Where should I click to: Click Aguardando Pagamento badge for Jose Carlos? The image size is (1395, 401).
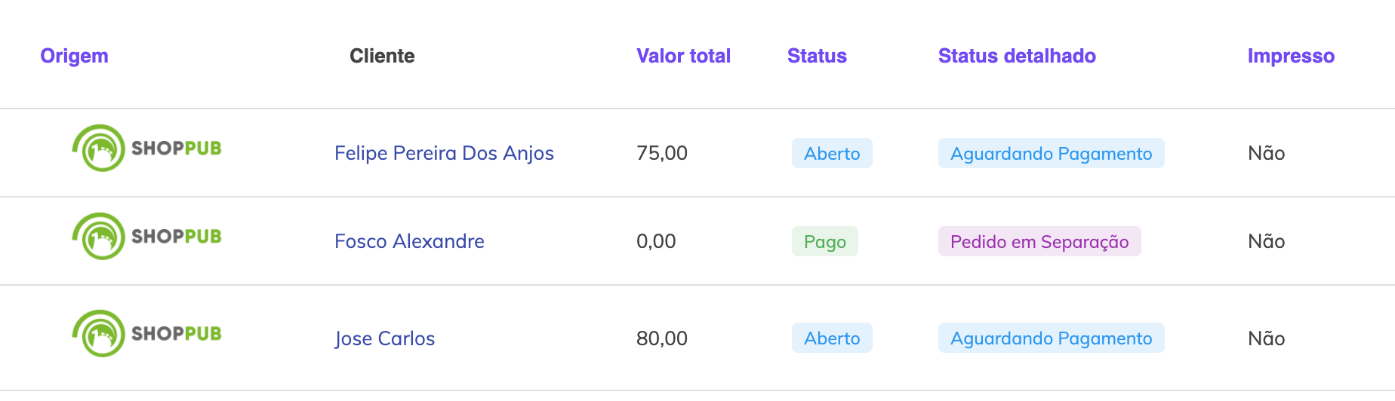[x=1051, y=338]
